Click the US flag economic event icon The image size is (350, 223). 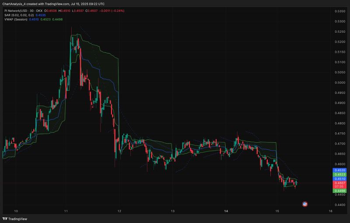point(305,204)
